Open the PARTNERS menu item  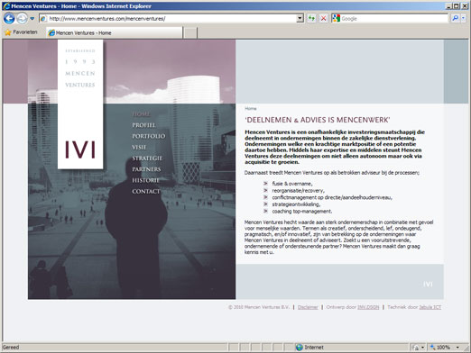pyautogui.click(x=146, y=169)
